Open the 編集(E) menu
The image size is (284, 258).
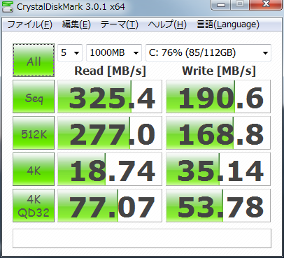76,24
